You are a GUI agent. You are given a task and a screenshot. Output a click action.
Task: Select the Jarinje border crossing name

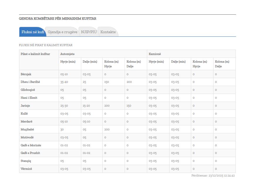(x=25, y=106)
